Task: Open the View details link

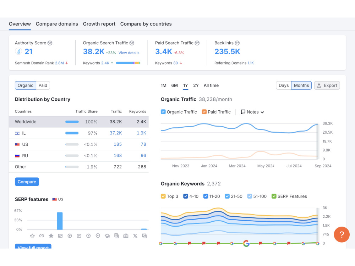Action: pos(129,53)
